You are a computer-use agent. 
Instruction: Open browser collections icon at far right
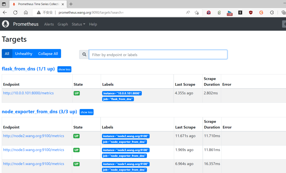click(283, 13)
